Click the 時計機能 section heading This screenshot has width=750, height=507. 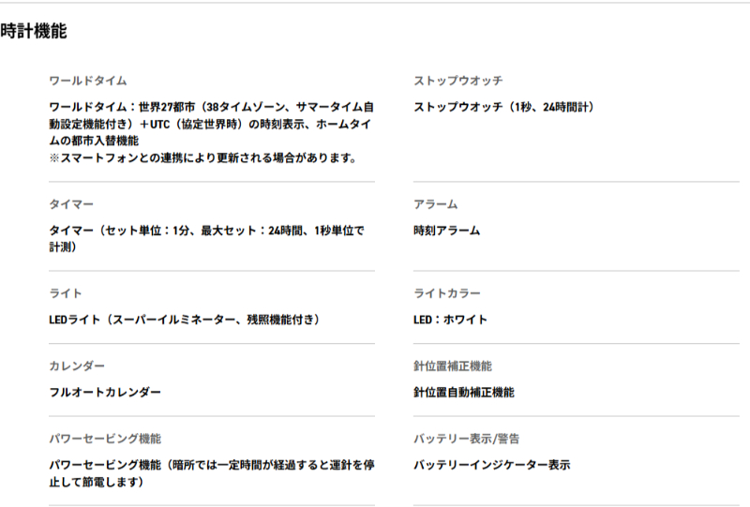pos(34,31)
